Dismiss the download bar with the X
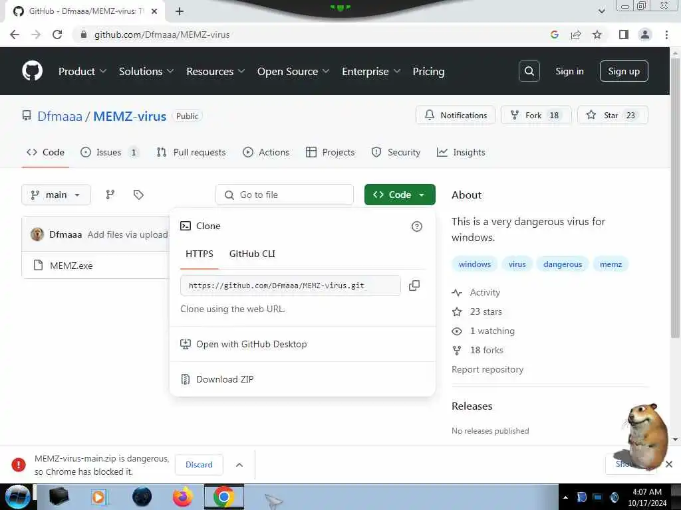681x510 pixels. 669,464
